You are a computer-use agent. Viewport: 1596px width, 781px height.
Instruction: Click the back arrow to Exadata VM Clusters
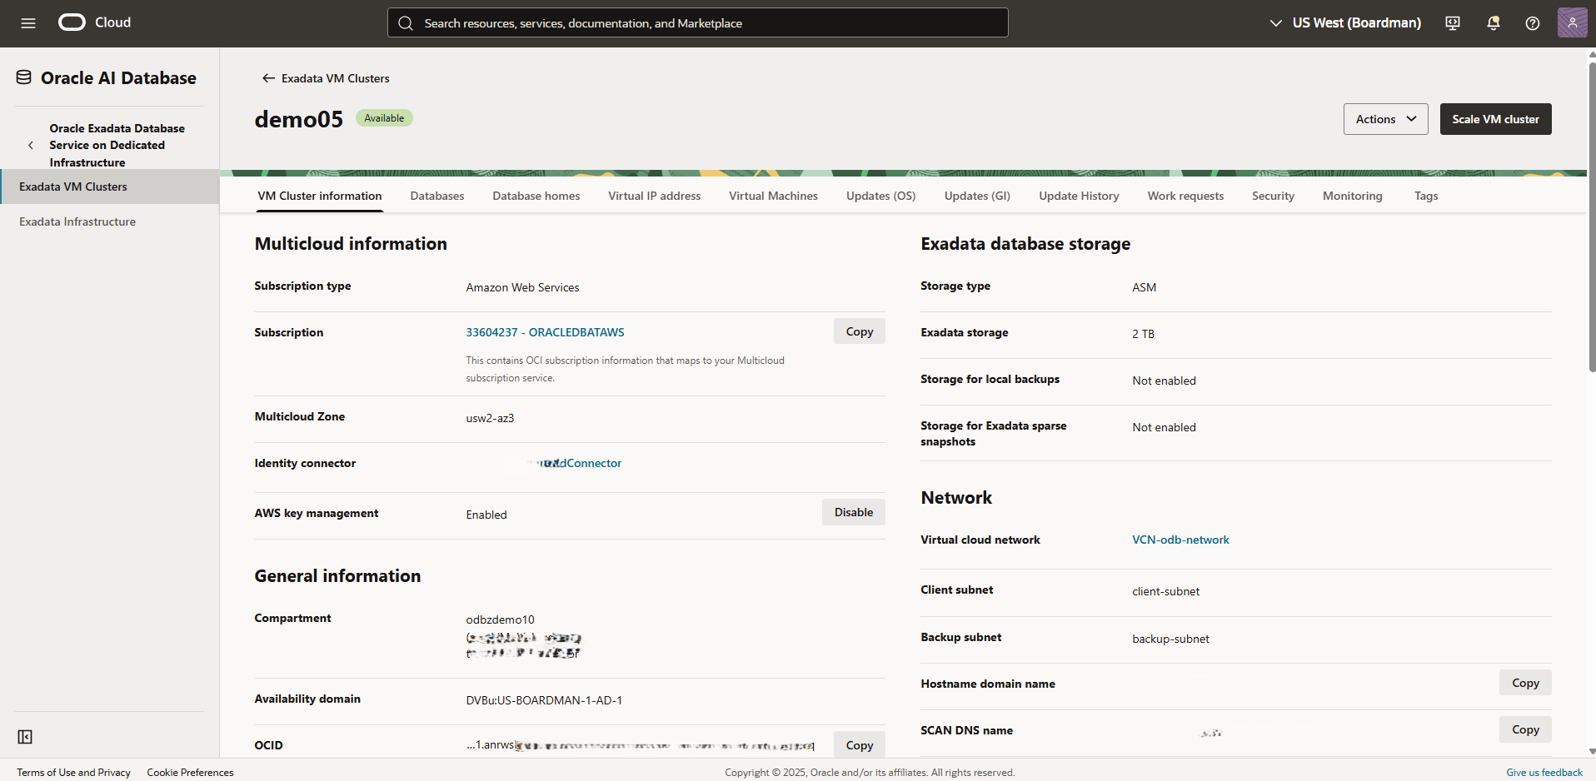(x=267, y=77)
